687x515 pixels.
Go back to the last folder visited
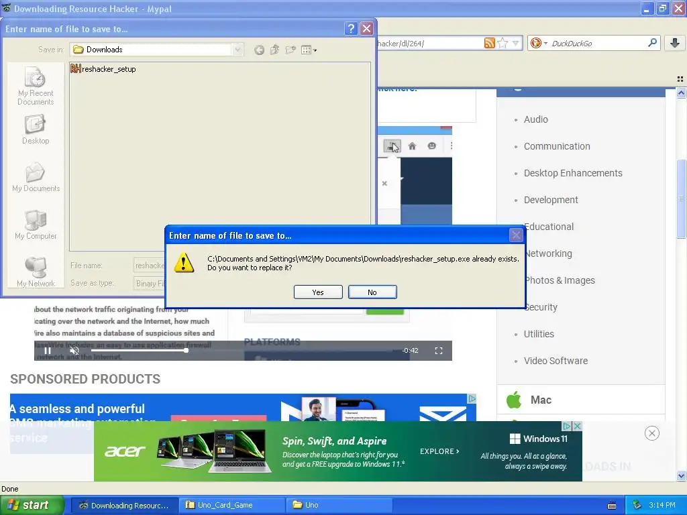(260, 50)
